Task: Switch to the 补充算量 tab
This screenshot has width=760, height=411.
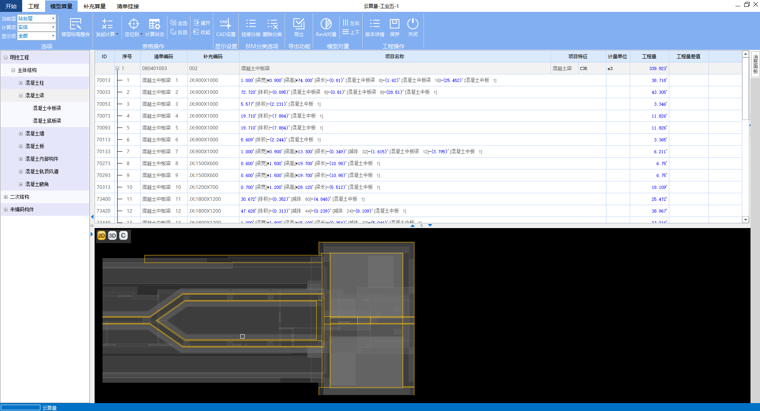Action: tap(95, 6)
